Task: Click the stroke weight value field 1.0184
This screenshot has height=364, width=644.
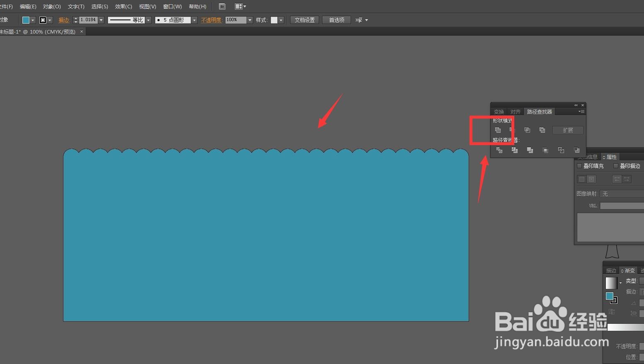Action: coord(88,20)
